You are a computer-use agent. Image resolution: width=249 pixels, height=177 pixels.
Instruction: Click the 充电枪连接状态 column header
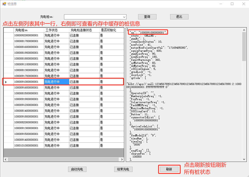point(84,30)
